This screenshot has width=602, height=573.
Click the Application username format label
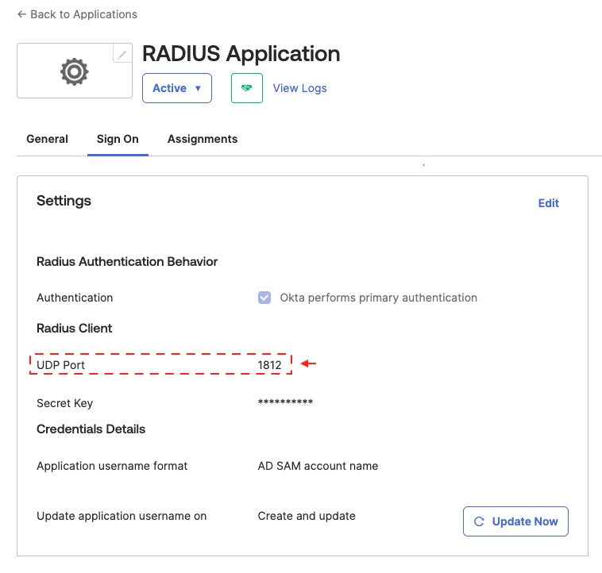click(x=112, y=466)
